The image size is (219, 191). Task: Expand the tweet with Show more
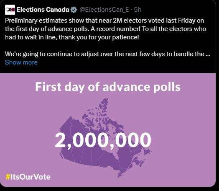[x=21, y=62]
